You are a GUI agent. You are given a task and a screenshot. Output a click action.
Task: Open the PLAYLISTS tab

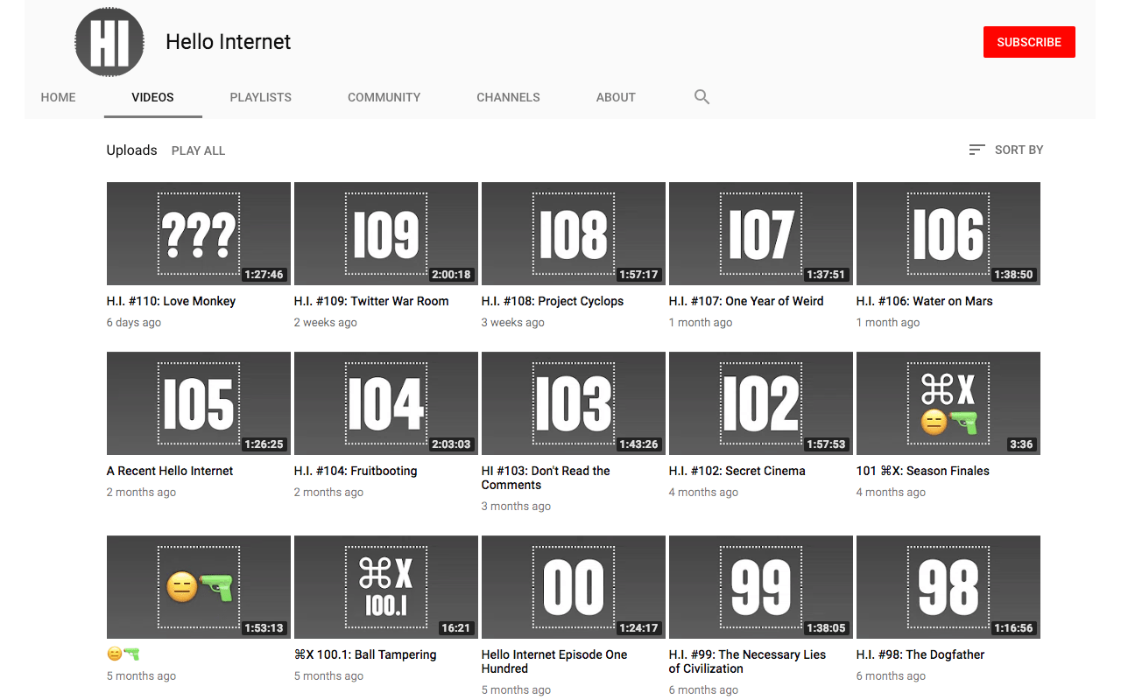click(x=261, y=97)
